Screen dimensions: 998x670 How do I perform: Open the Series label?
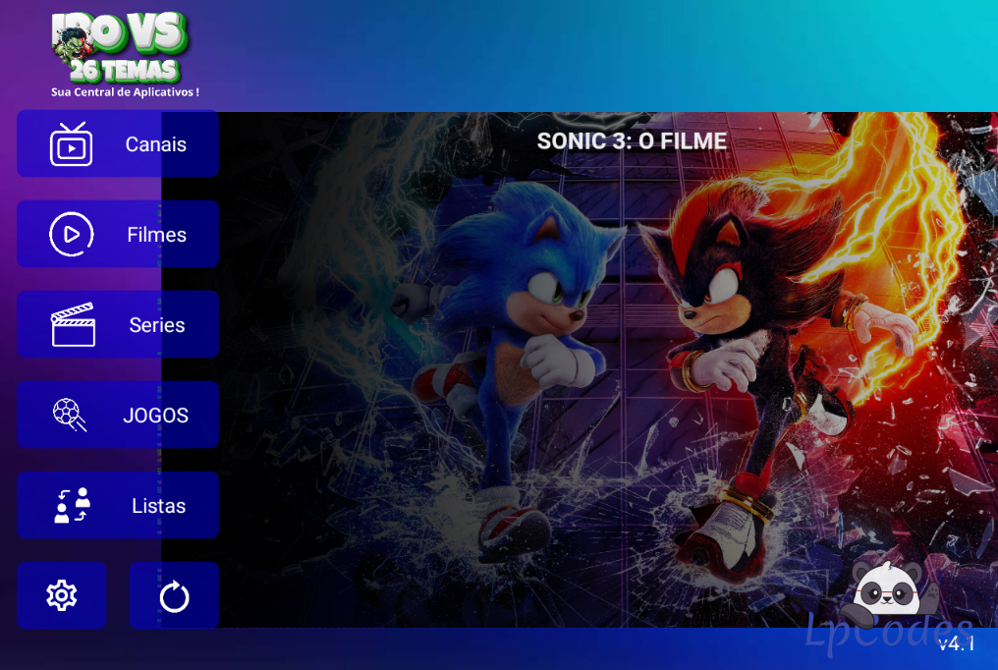pyautogui.click(x=156, y=325)
